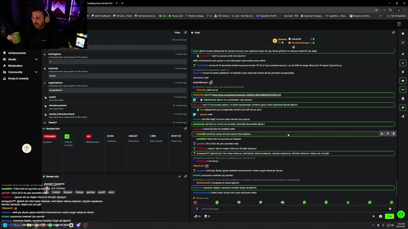Toggle Partner Income ON switch
The width and height of the screenshot is (408, 229).
point(67,136)
